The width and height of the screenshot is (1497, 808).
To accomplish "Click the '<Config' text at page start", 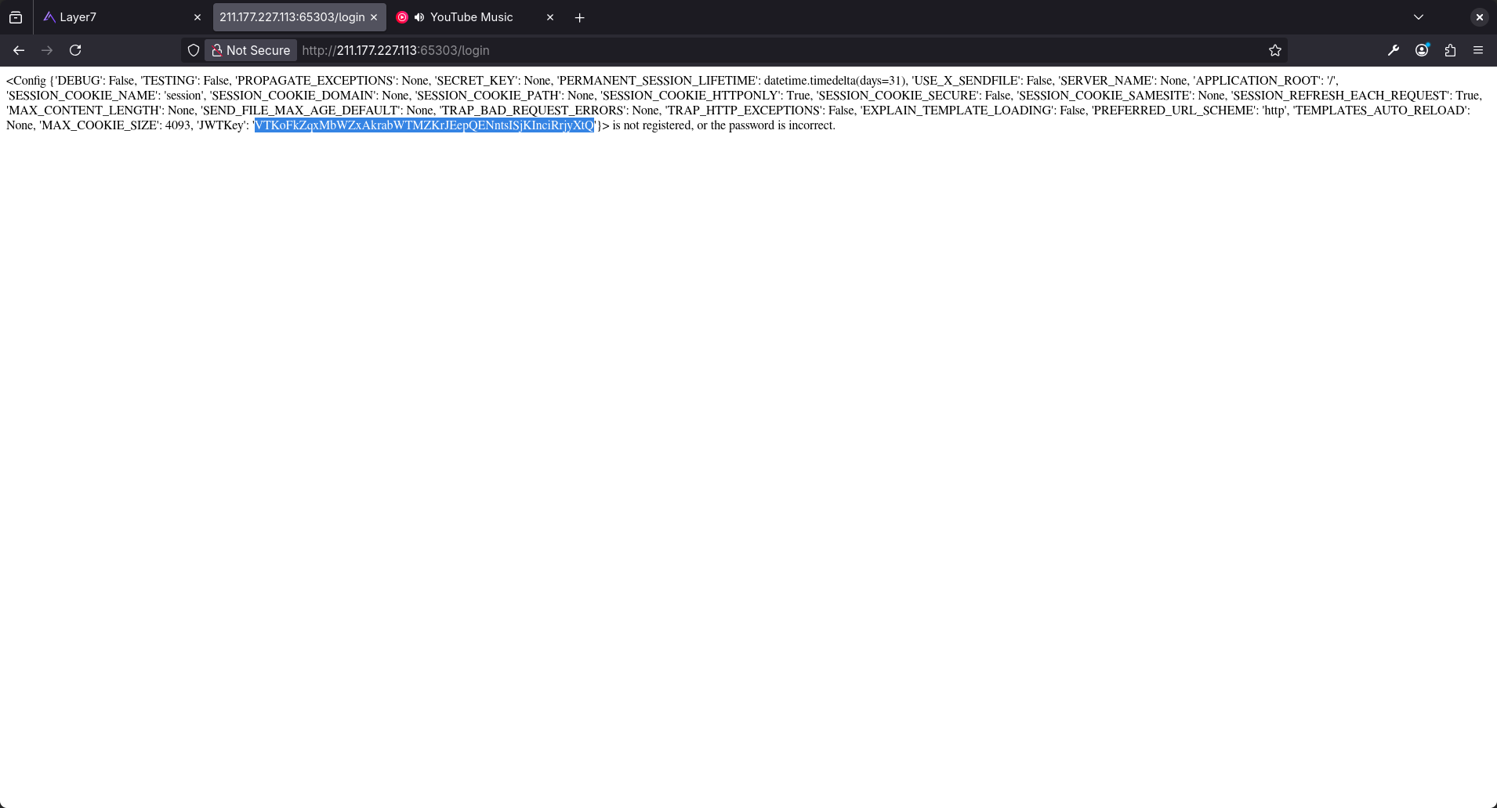I will 26,81.
